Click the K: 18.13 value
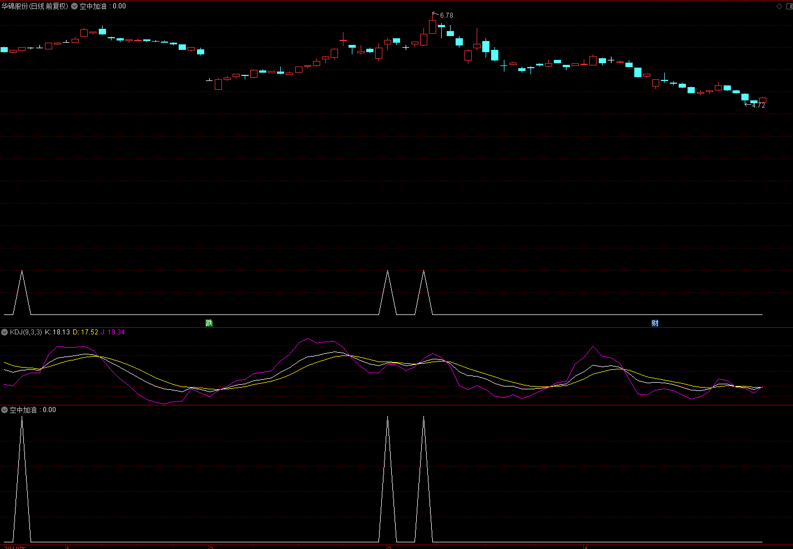 point(58,332)
